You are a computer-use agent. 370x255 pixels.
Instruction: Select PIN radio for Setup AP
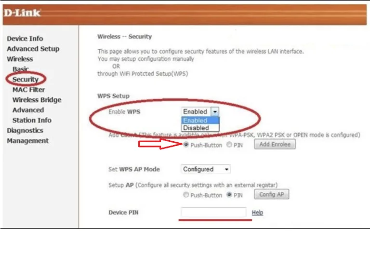tap(229, 195)
